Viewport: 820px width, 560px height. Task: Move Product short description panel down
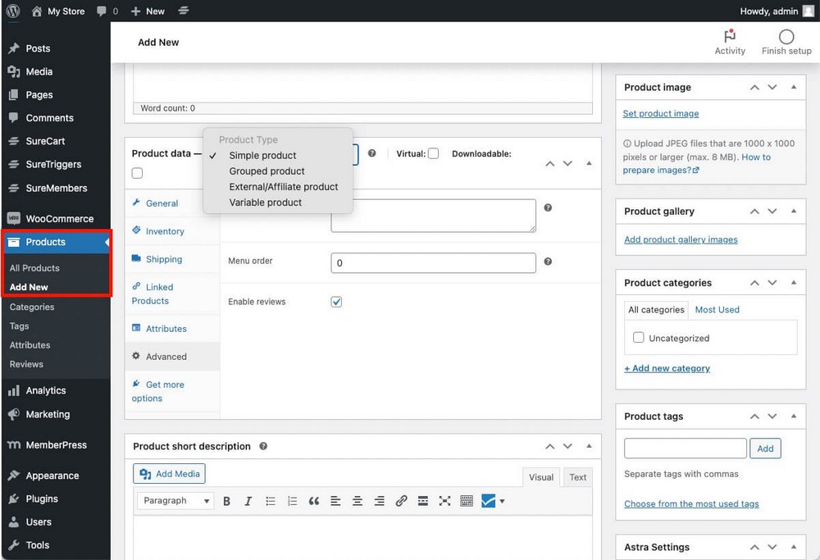[567, 446]
